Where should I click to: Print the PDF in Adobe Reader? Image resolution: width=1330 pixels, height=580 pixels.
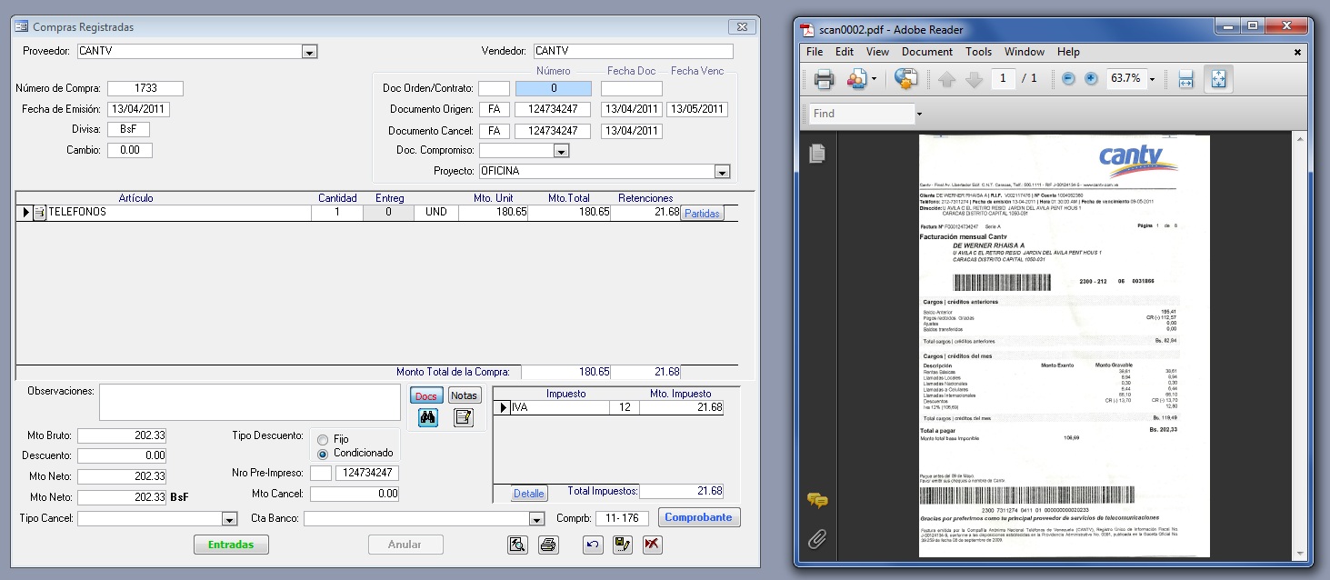click(x=825, y=79)
